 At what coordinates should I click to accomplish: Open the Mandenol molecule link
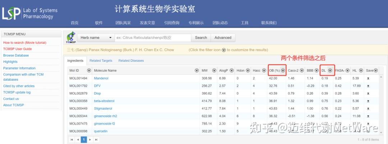coord(101,78)
